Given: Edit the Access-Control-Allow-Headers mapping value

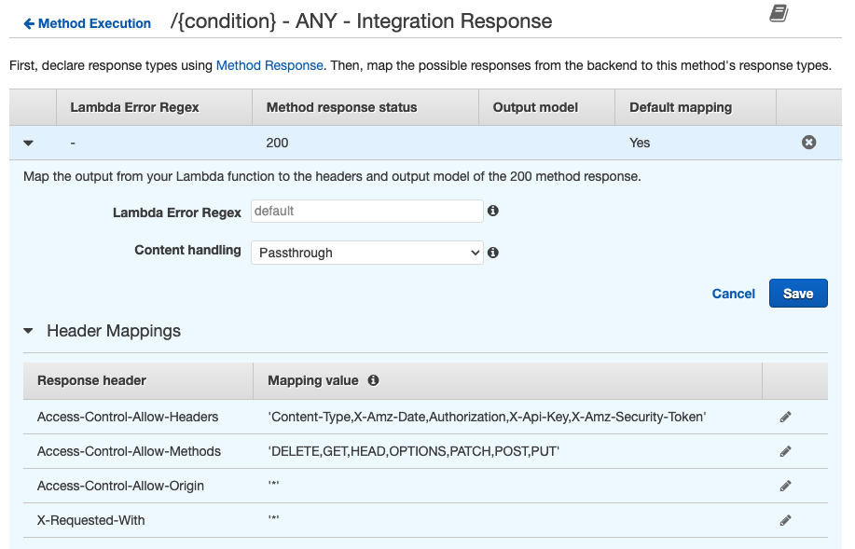Looking at the screenshot, I should pyautogui.click(x=785, y=417).
